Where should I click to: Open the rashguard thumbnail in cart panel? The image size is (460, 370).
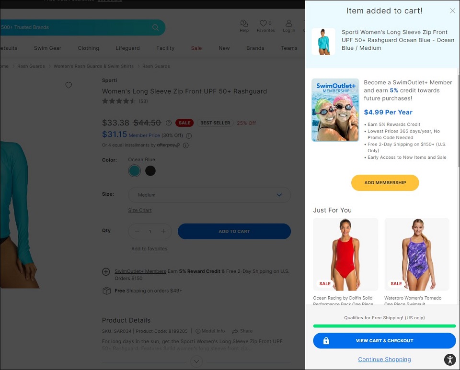tap(323, 42)
